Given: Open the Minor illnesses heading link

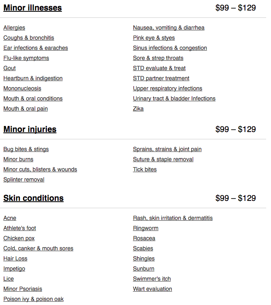Looking at the screenshot, I should pos(32,8).
